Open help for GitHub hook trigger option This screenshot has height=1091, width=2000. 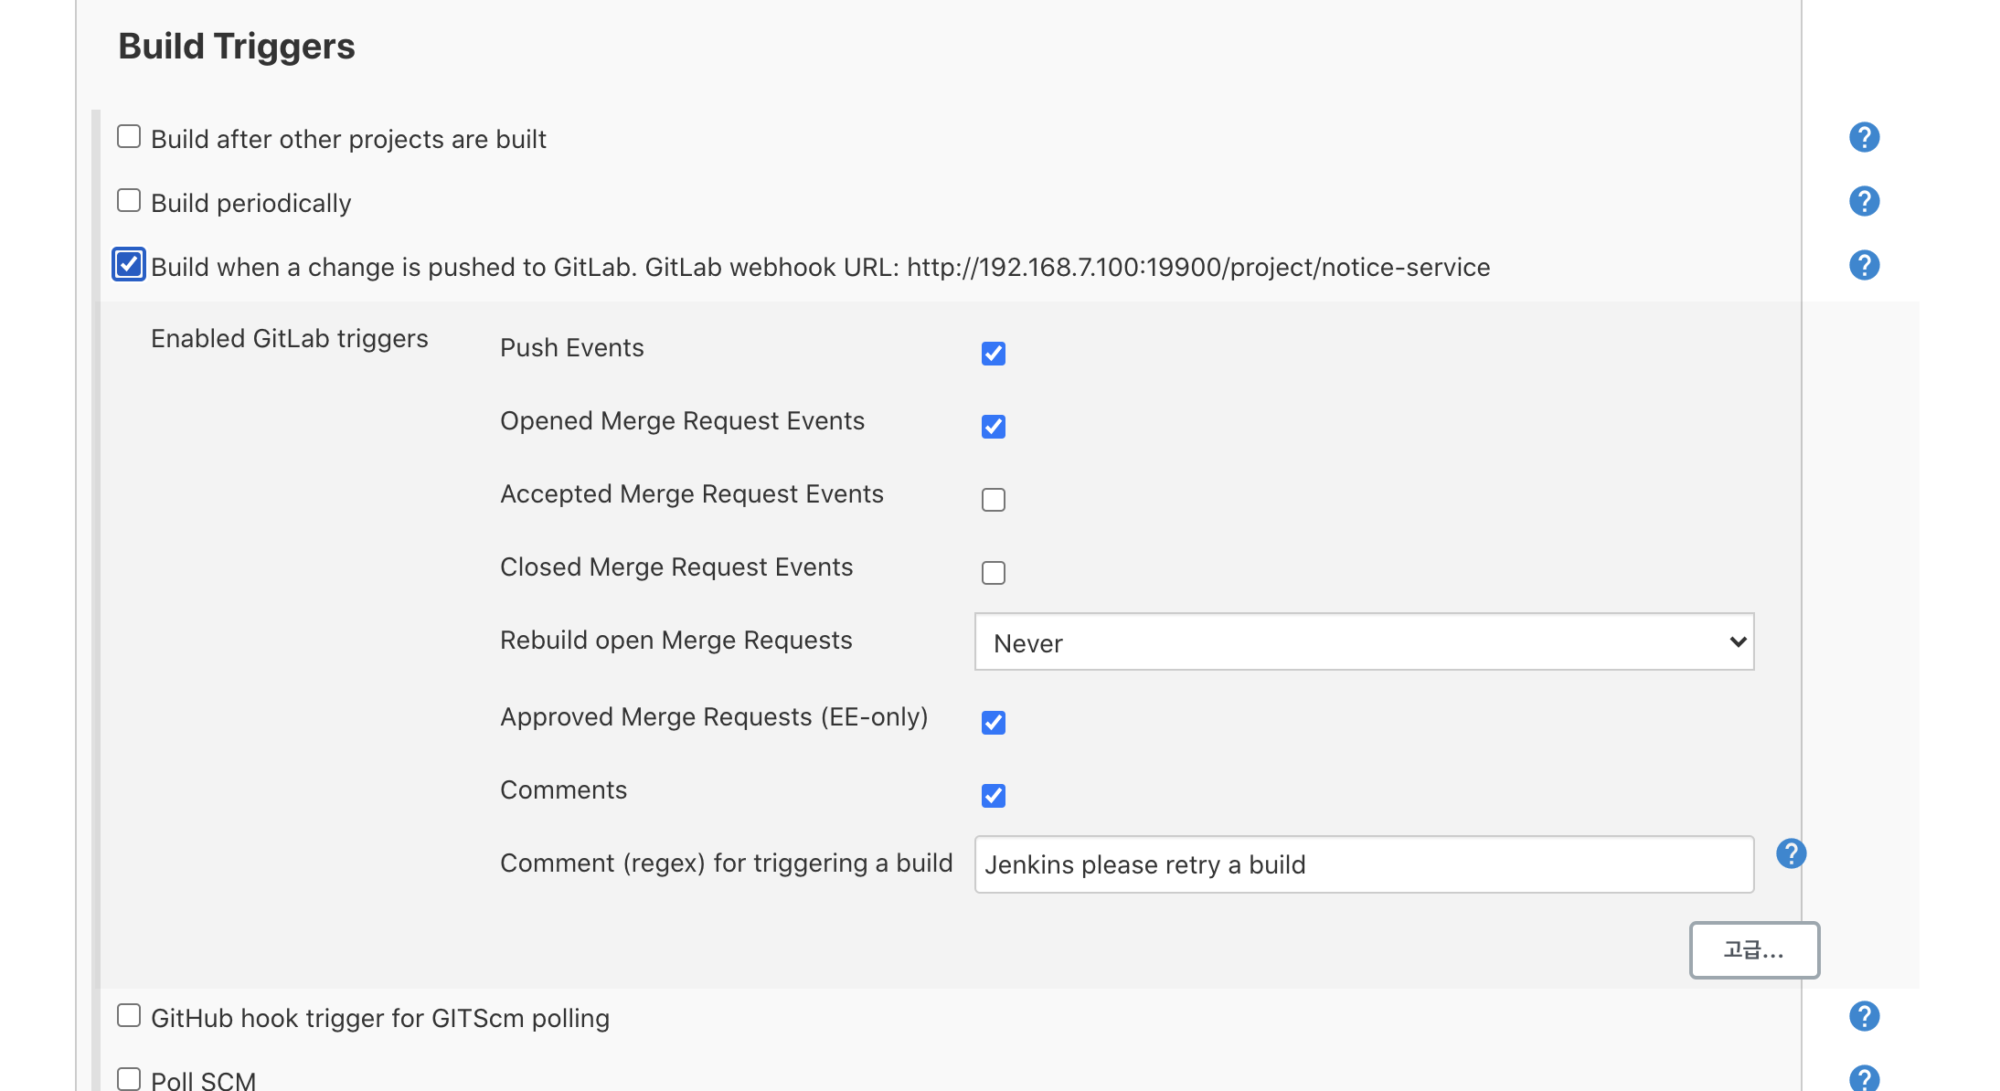click(x=1864, y=1016)
